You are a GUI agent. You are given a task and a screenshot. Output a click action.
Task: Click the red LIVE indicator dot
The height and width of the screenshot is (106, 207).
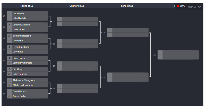pyautogui.click(x=178, y=6)
